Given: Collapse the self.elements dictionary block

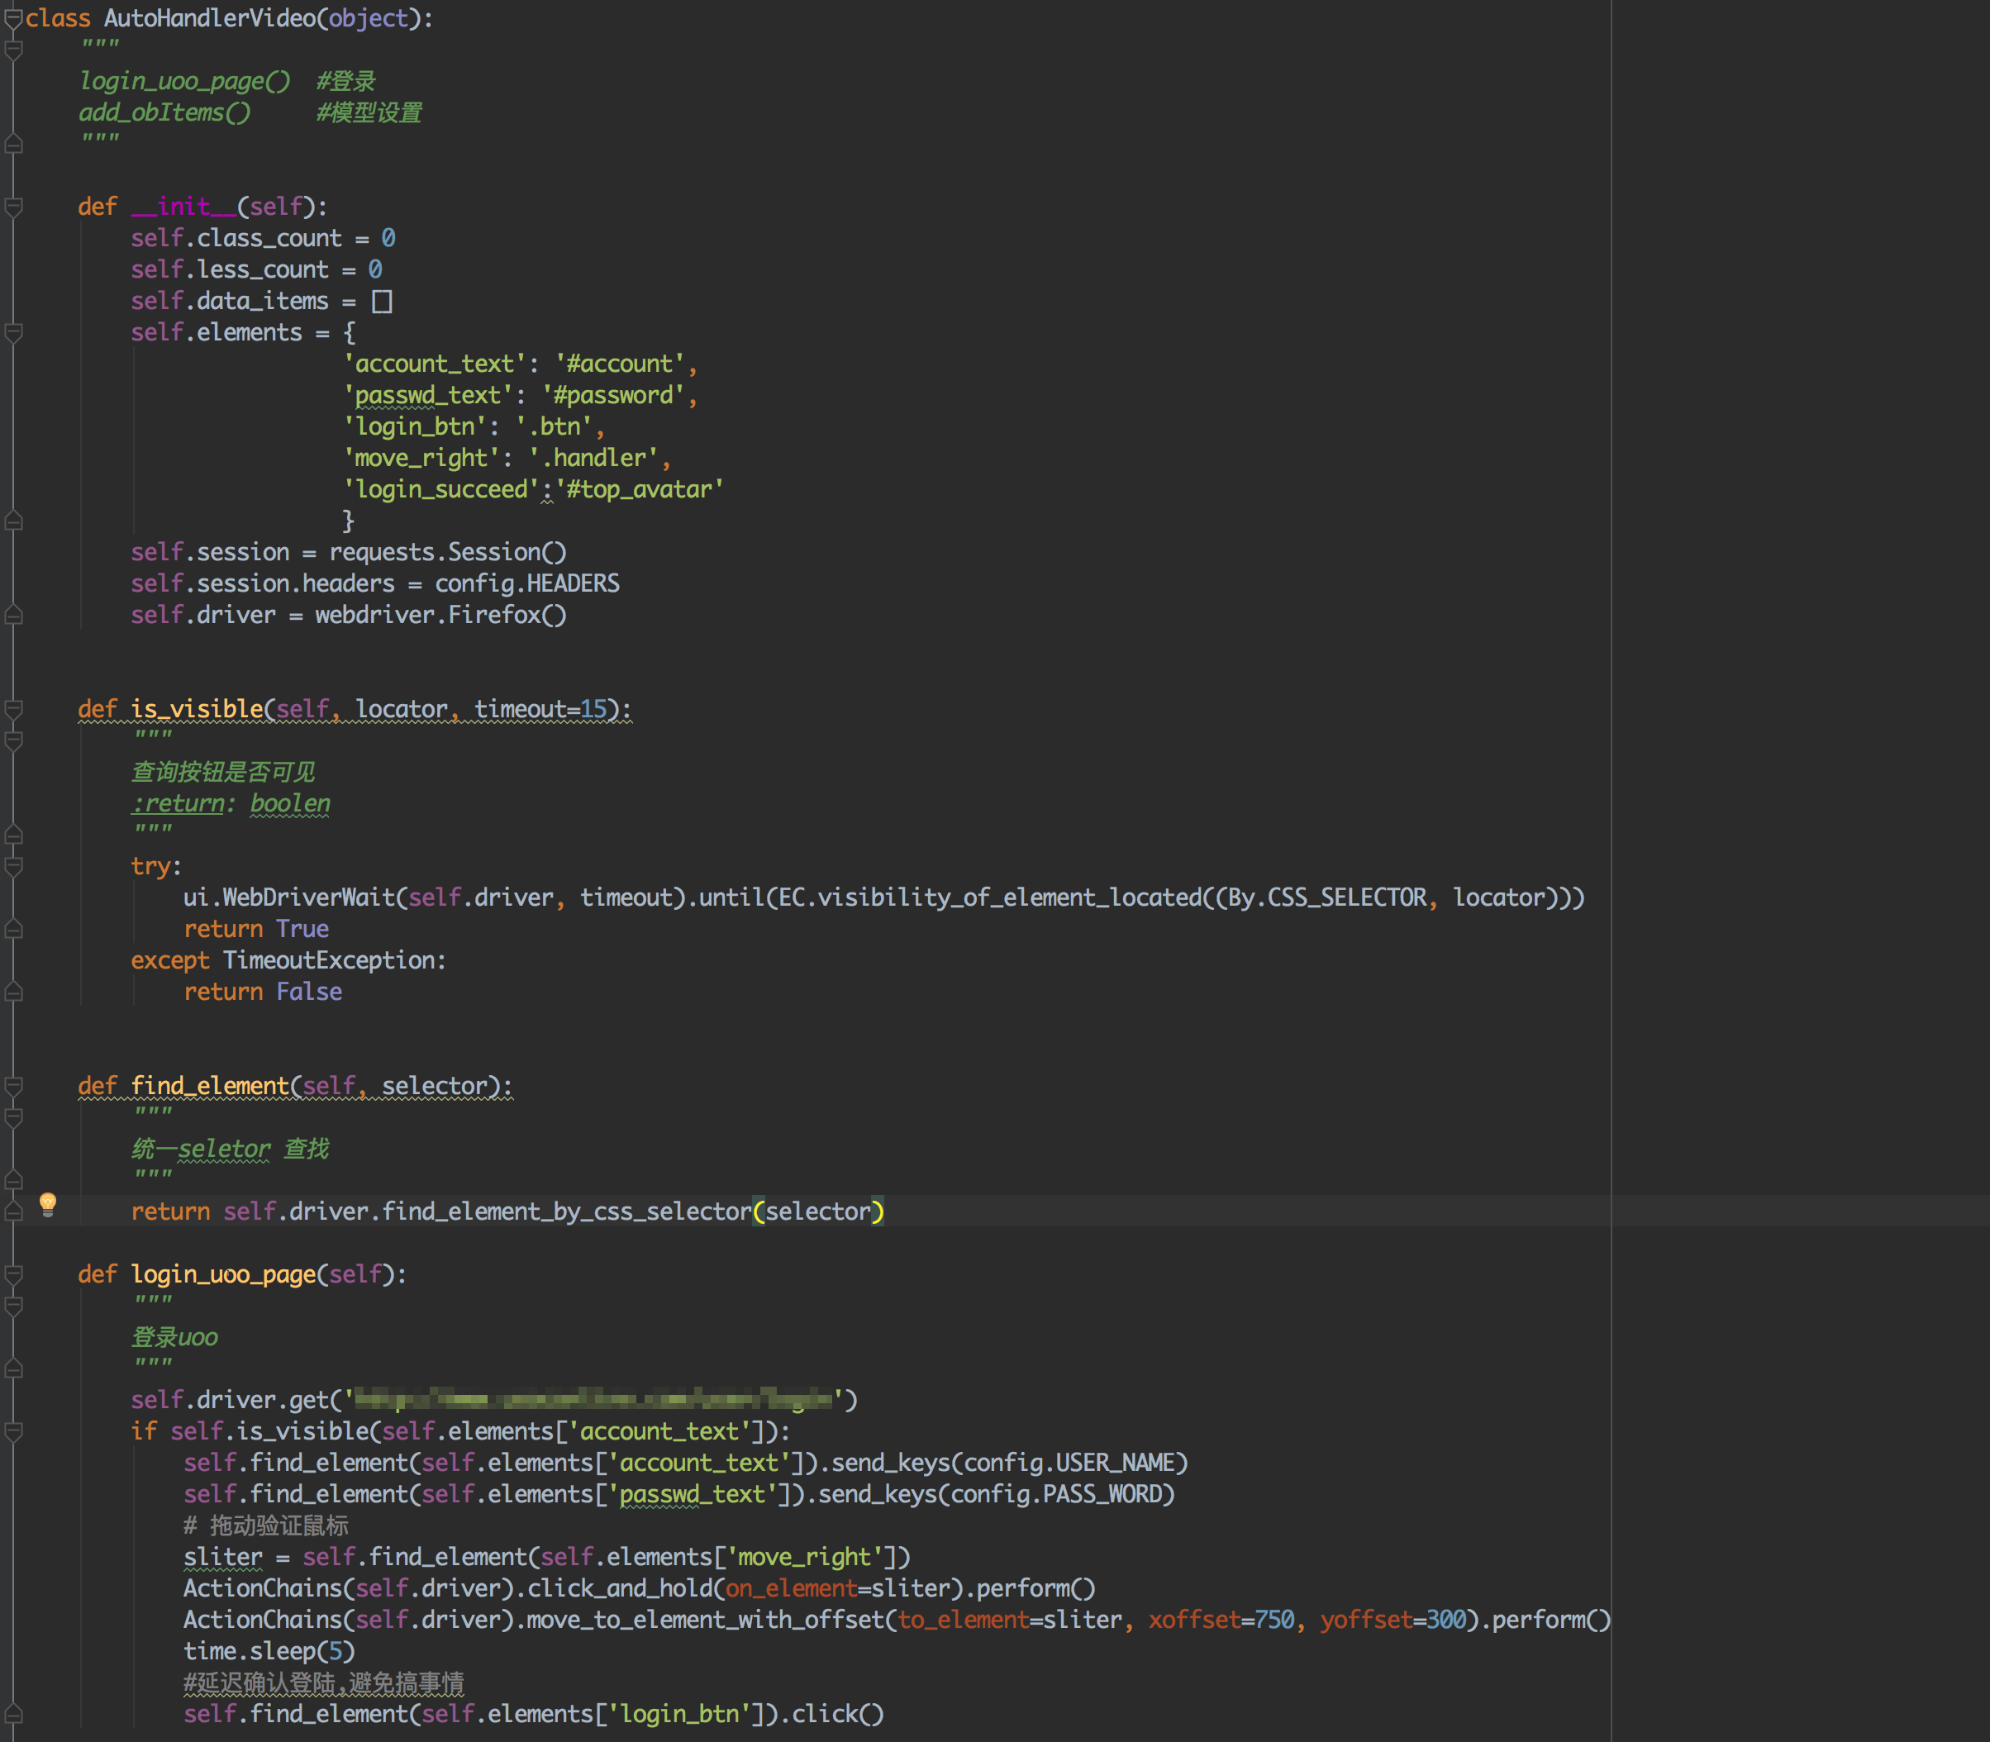Looking at the screenshot, I should [13, 332].
